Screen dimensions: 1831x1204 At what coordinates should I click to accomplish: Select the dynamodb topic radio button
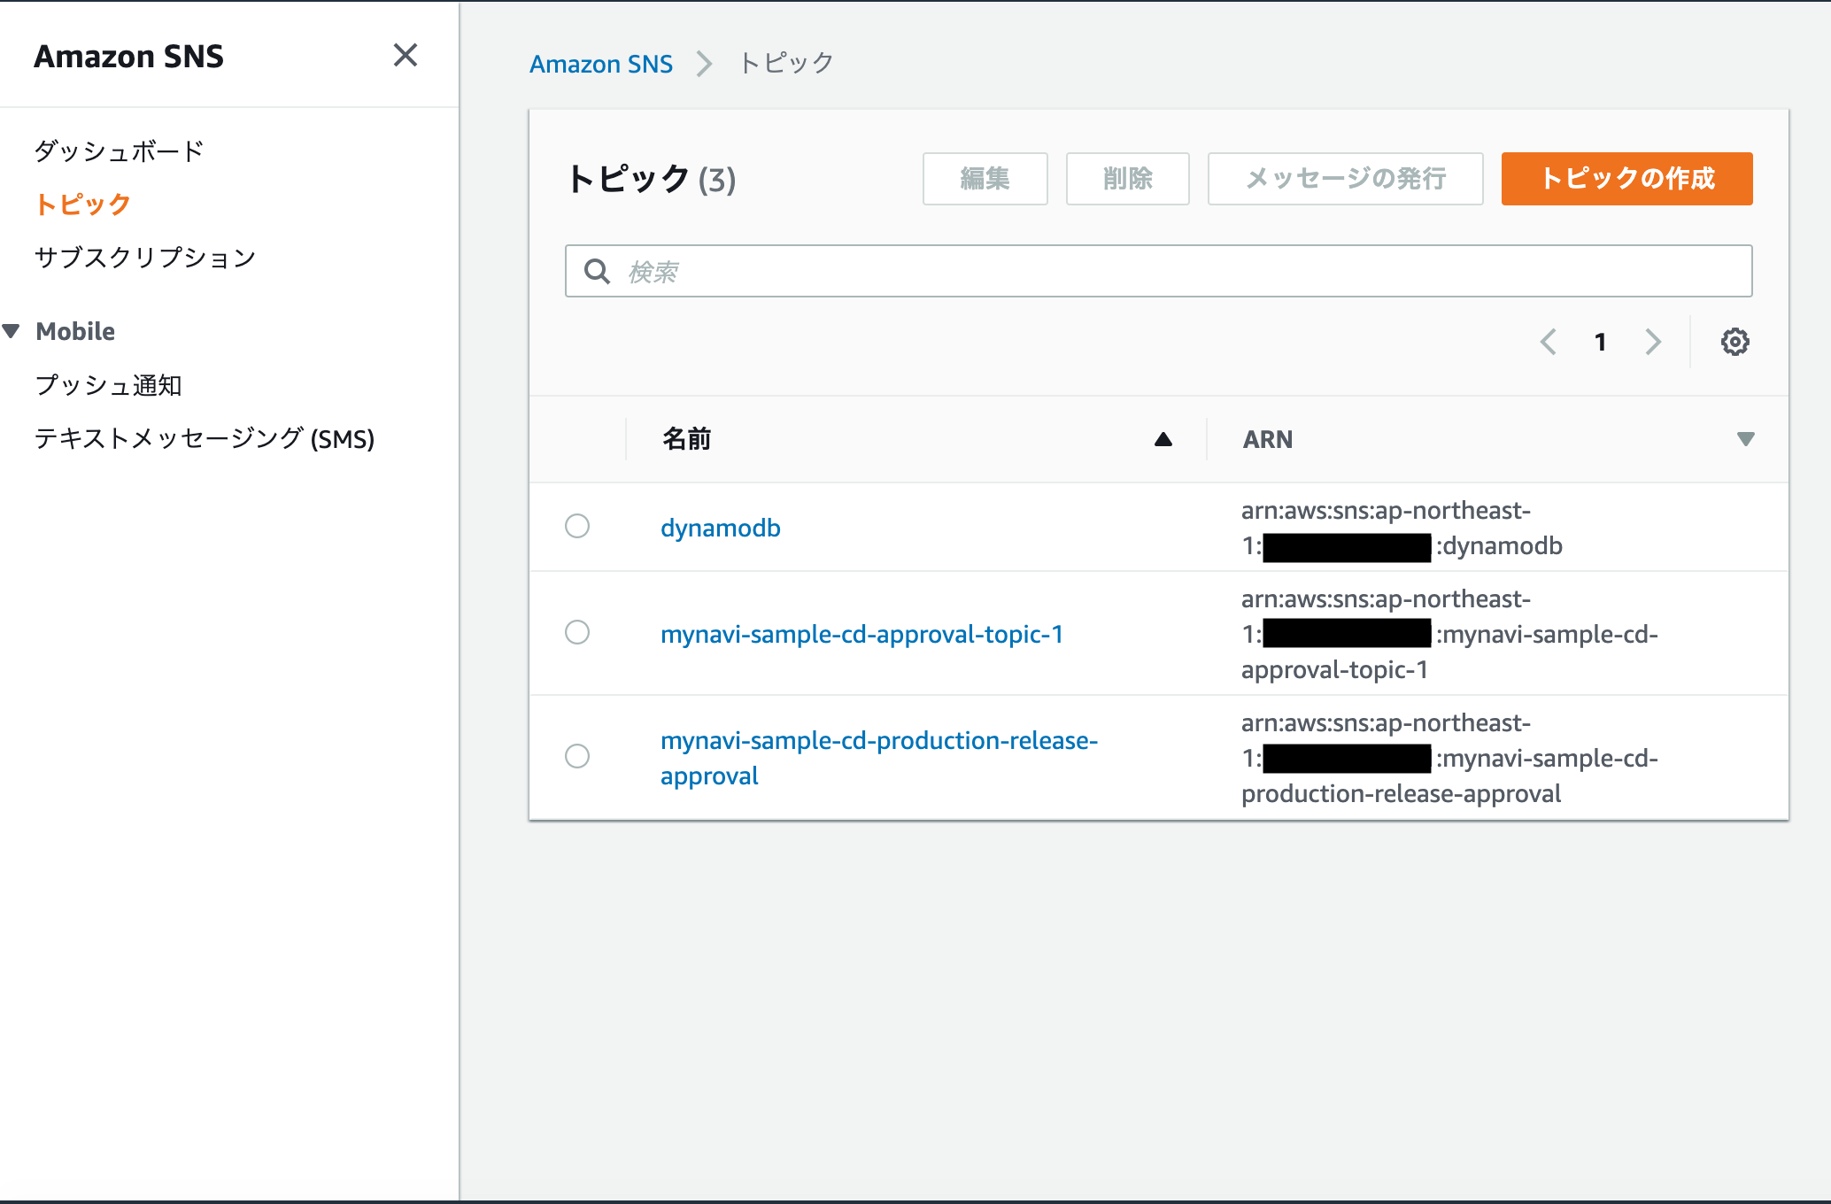[x=577, y=526]
